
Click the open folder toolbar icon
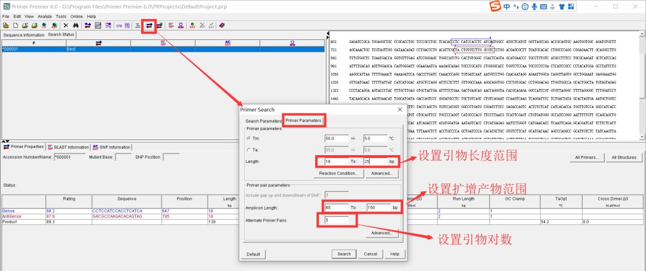25,26
